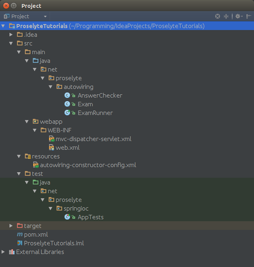
Task: Click the External Libraries icon
Action: pyautogui.click(x=12, y=252)
